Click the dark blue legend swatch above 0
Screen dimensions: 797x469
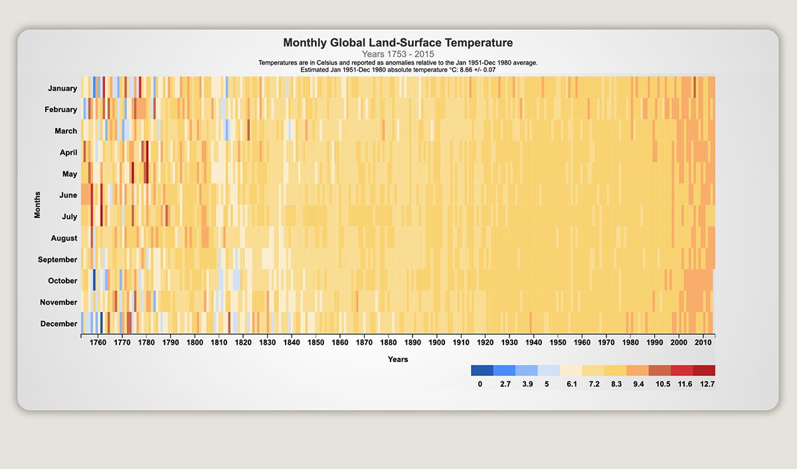pos(482,371)
